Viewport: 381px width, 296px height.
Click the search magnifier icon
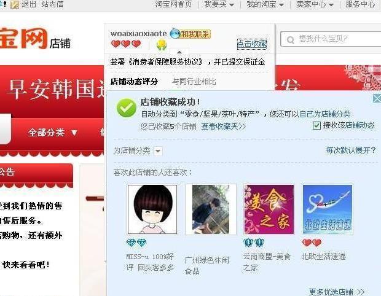[291, 39]
